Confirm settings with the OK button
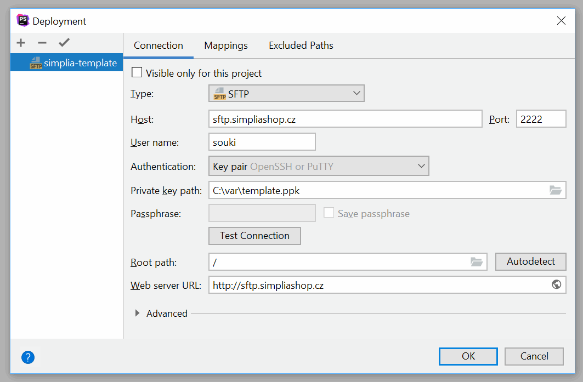583x382 pixels. [x=468, y=356]
